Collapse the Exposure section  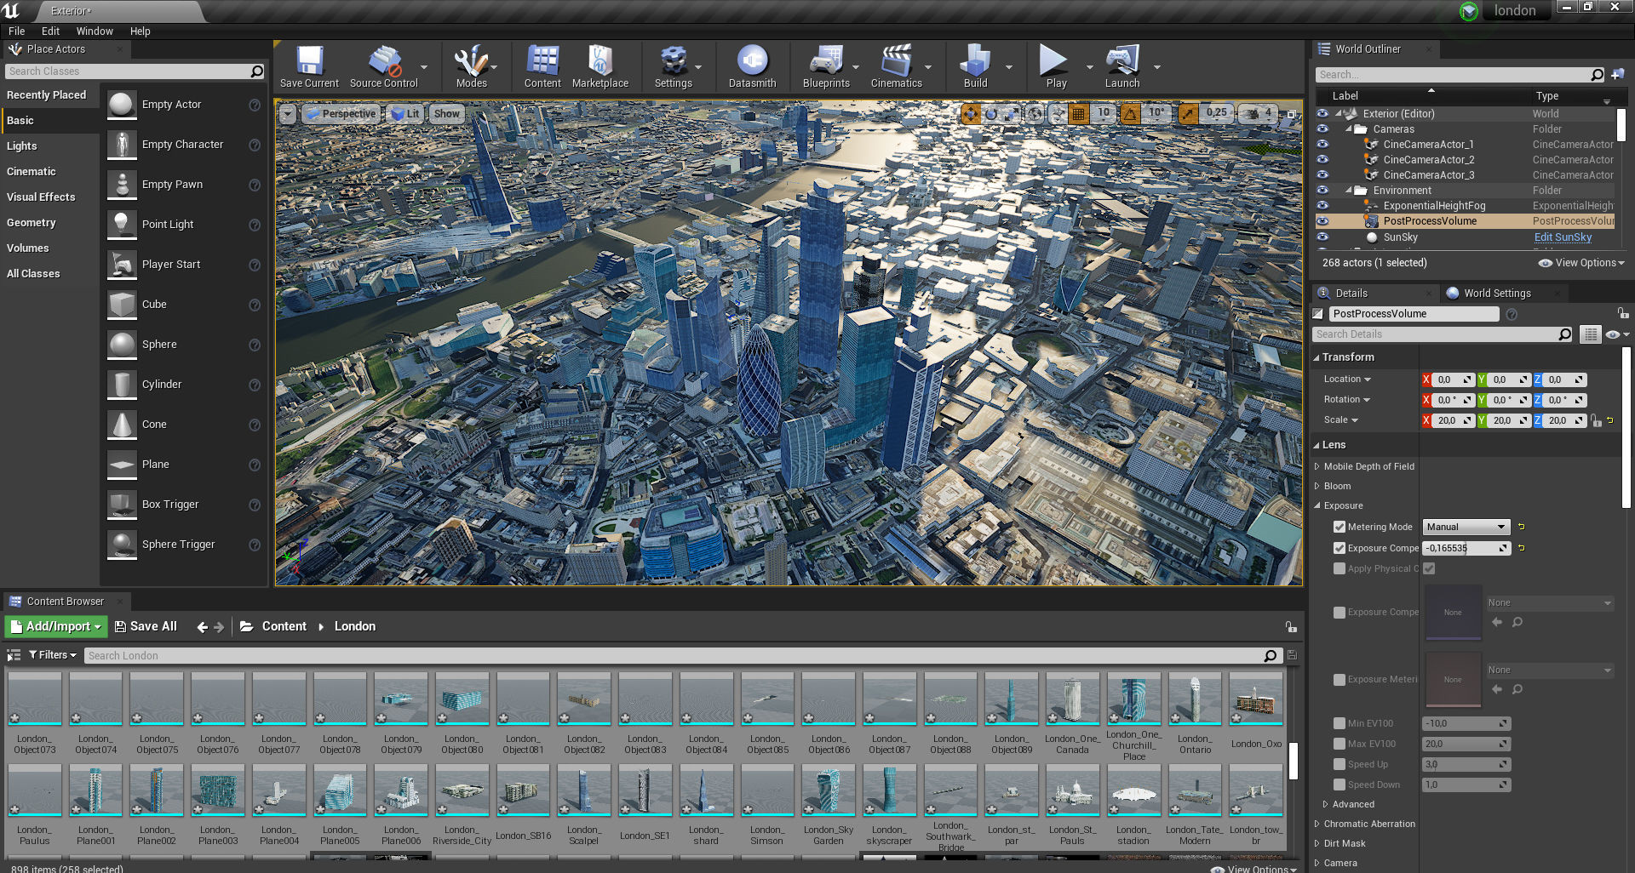pos(1317,506)
